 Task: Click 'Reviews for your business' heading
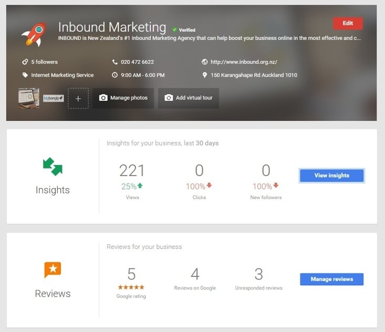point(144,246)
